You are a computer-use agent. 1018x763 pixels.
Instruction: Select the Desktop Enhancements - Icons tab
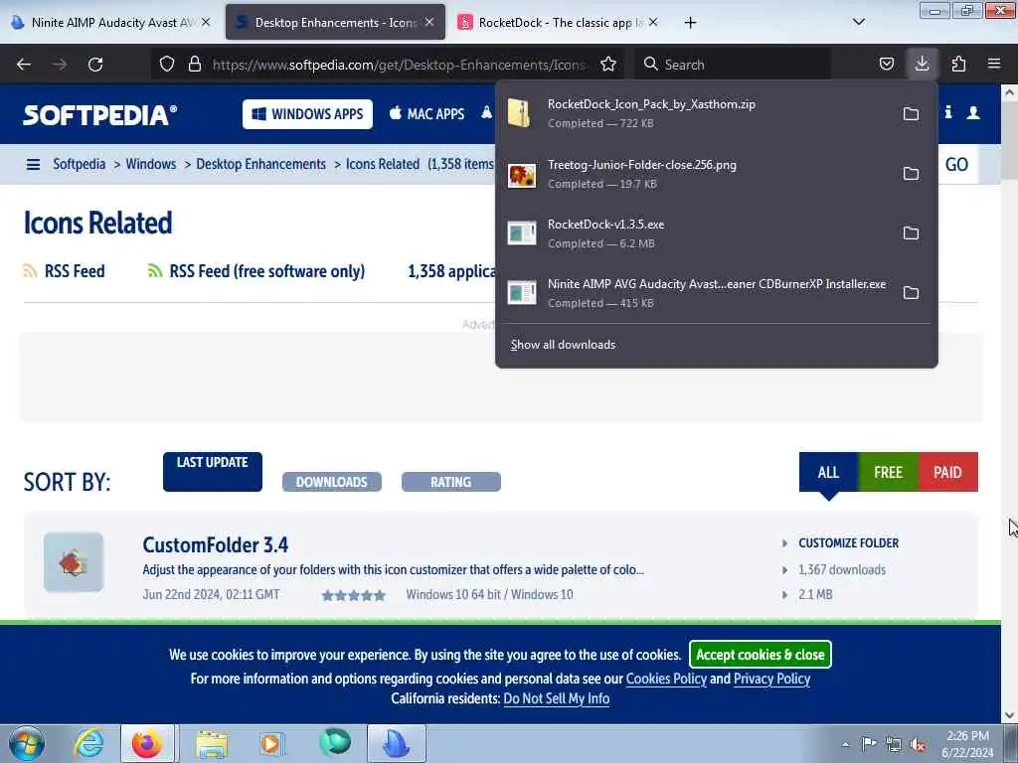click(335, 22)
